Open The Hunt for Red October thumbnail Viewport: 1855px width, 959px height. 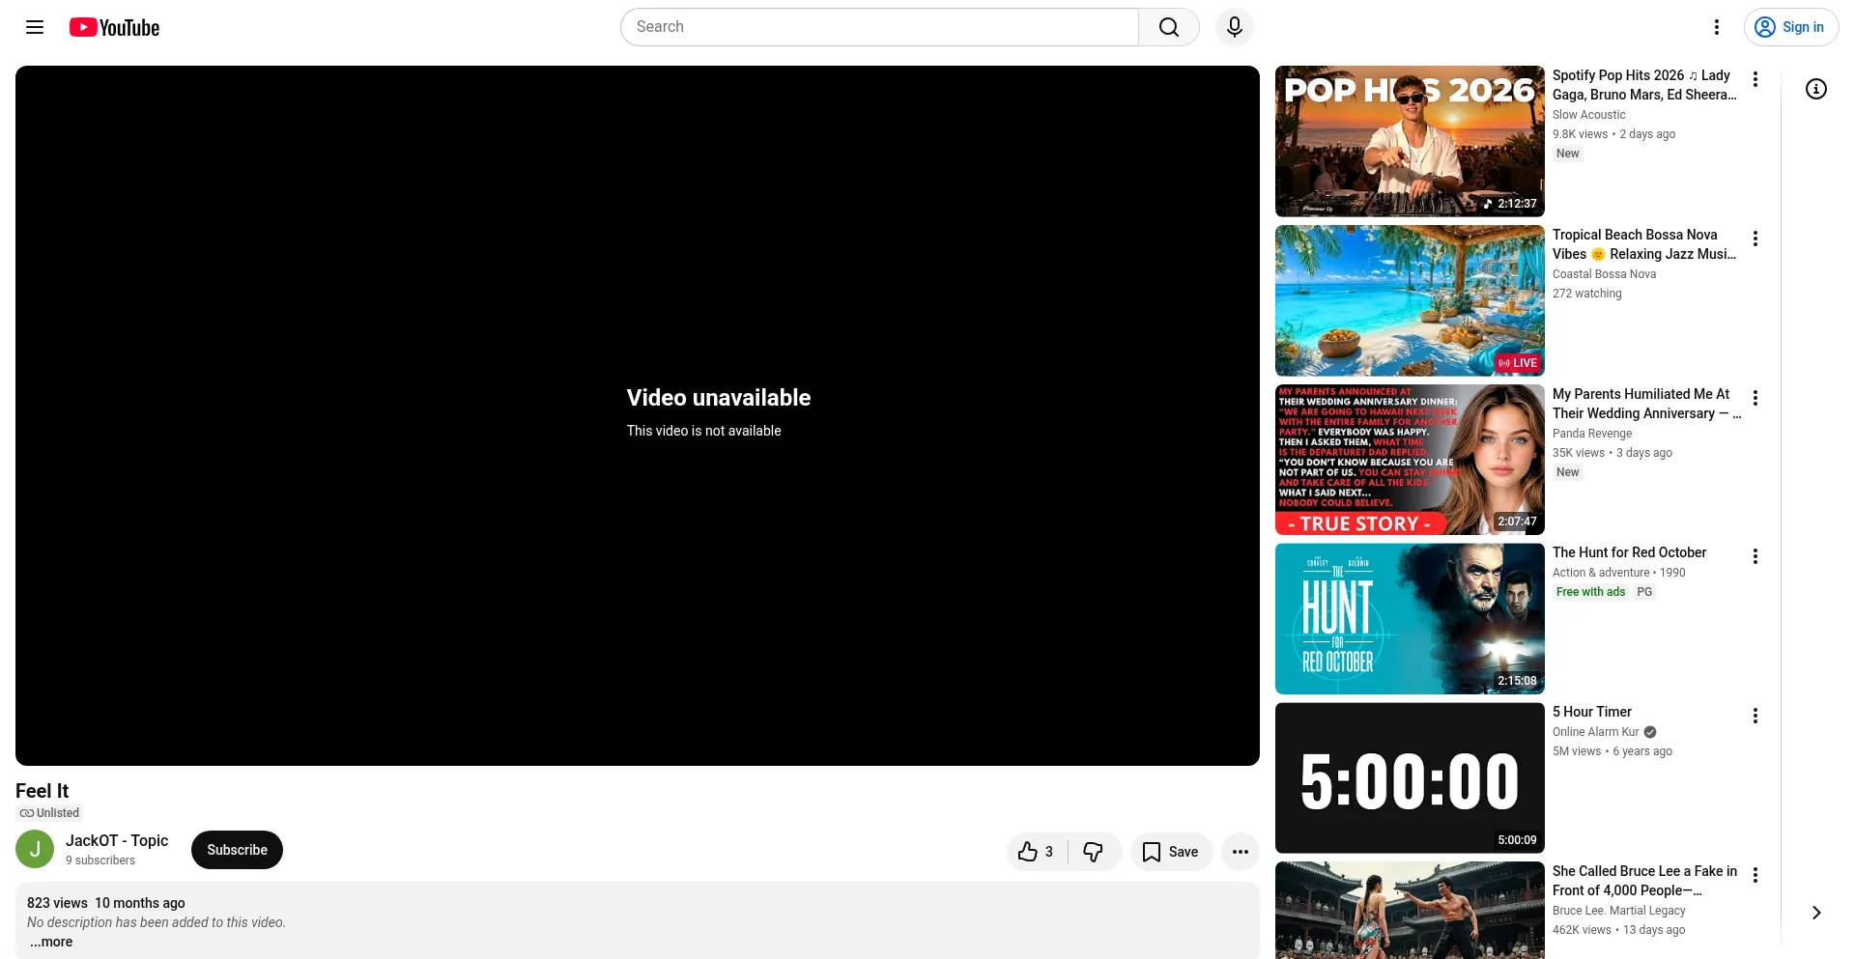coord(1410,619)
